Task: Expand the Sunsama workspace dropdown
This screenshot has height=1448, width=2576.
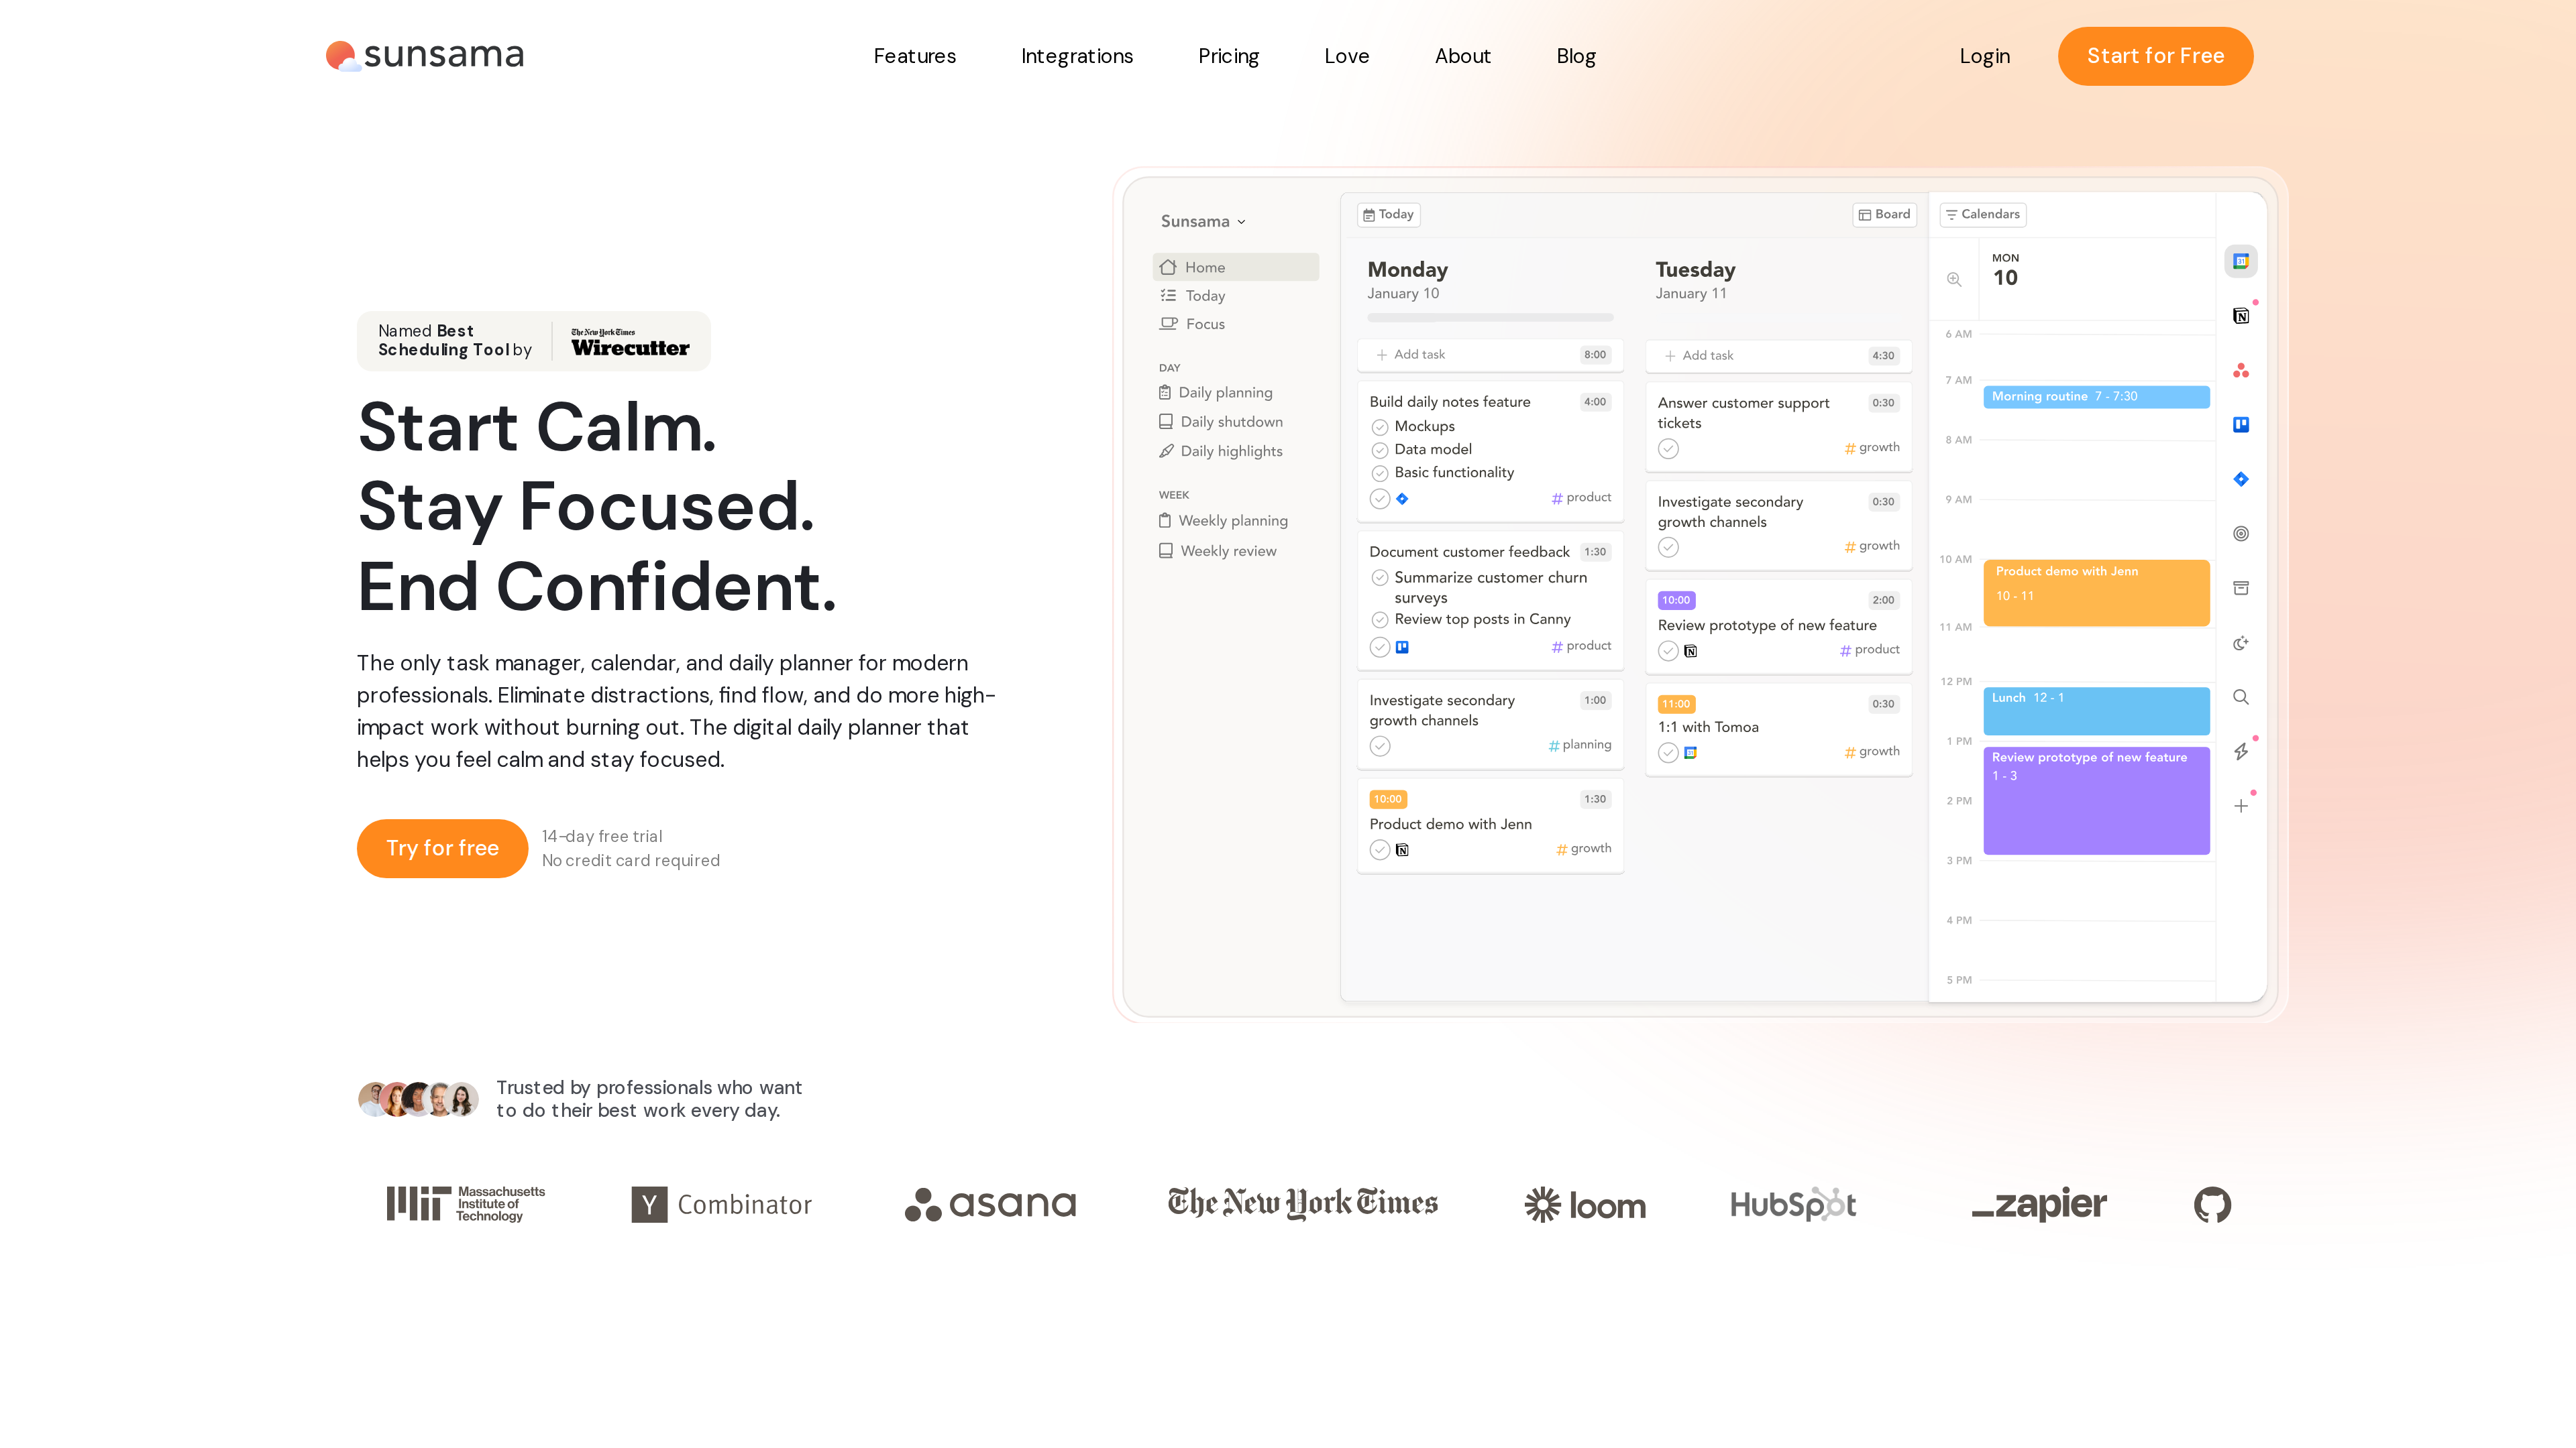Action: pos(1203,221)
